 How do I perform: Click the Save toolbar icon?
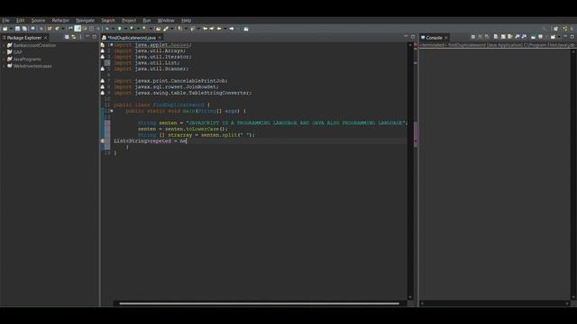[x=18, y=29]
